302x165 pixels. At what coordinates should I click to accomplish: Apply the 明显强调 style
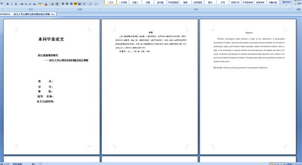tap(197, 2)
